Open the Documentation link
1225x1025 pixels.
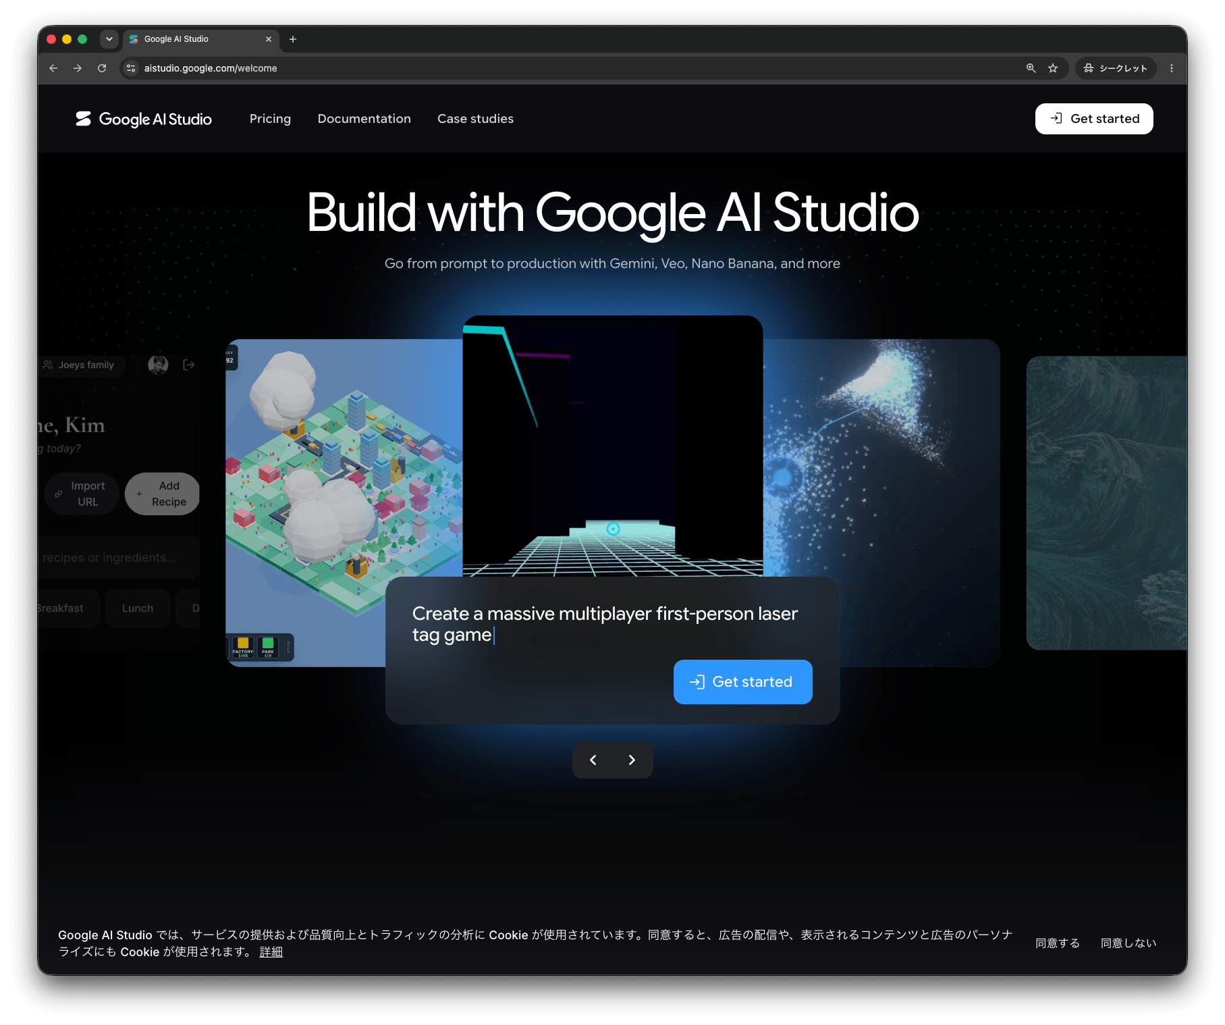click(364, 119)
